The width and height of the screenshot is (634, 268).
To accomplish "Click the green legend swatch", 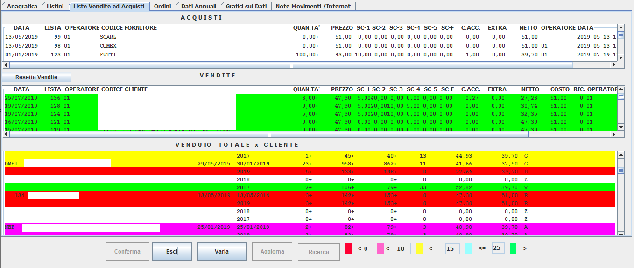I will pyautogui.click(x=513, y=248).
